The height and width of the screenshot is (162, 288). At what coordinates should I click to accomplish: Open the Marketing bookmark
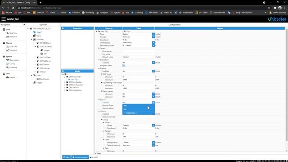tap(88, 13)
